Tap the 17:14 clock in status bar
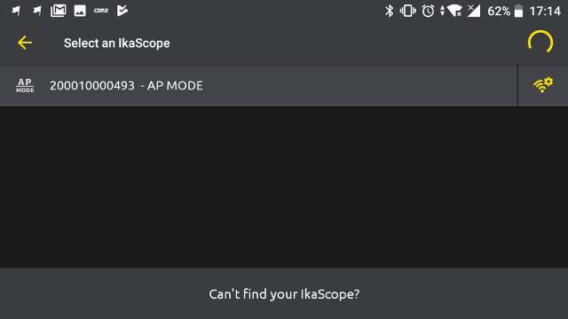 [x=545, y=12]
